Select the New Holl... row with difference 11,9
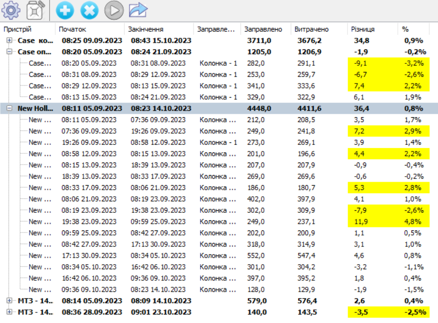 (40, 221)
